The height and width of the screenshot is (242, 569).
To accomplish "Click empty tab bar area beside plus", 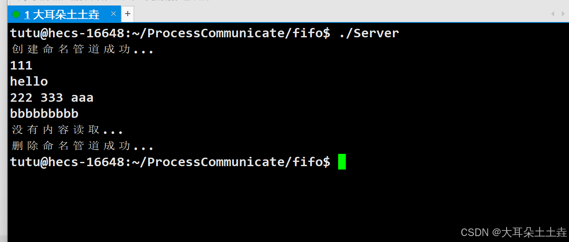I will pyautogui.click(x=339, y=14).
